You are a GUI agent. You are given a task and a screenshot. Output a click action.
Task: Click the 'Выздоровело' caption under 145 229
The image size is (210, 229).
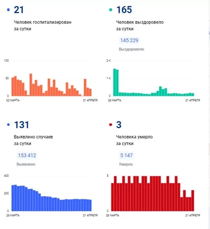tap(131, 49)
